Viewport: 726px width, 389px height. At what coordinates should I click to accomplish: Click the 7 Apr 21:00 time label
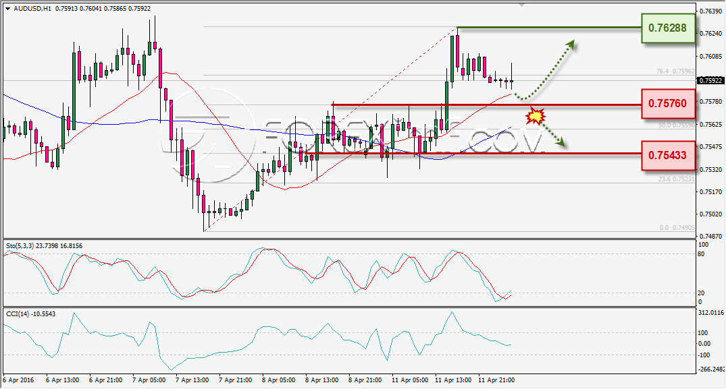236,380
